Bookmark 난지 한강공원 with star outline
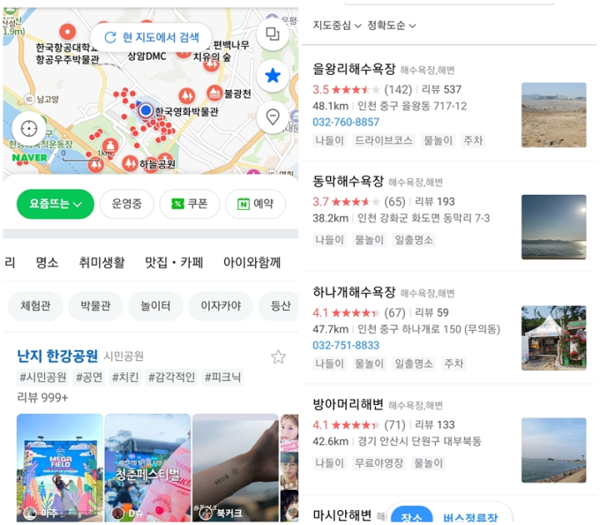The height and width of the screenshot is (525, 600). point(278,357)
